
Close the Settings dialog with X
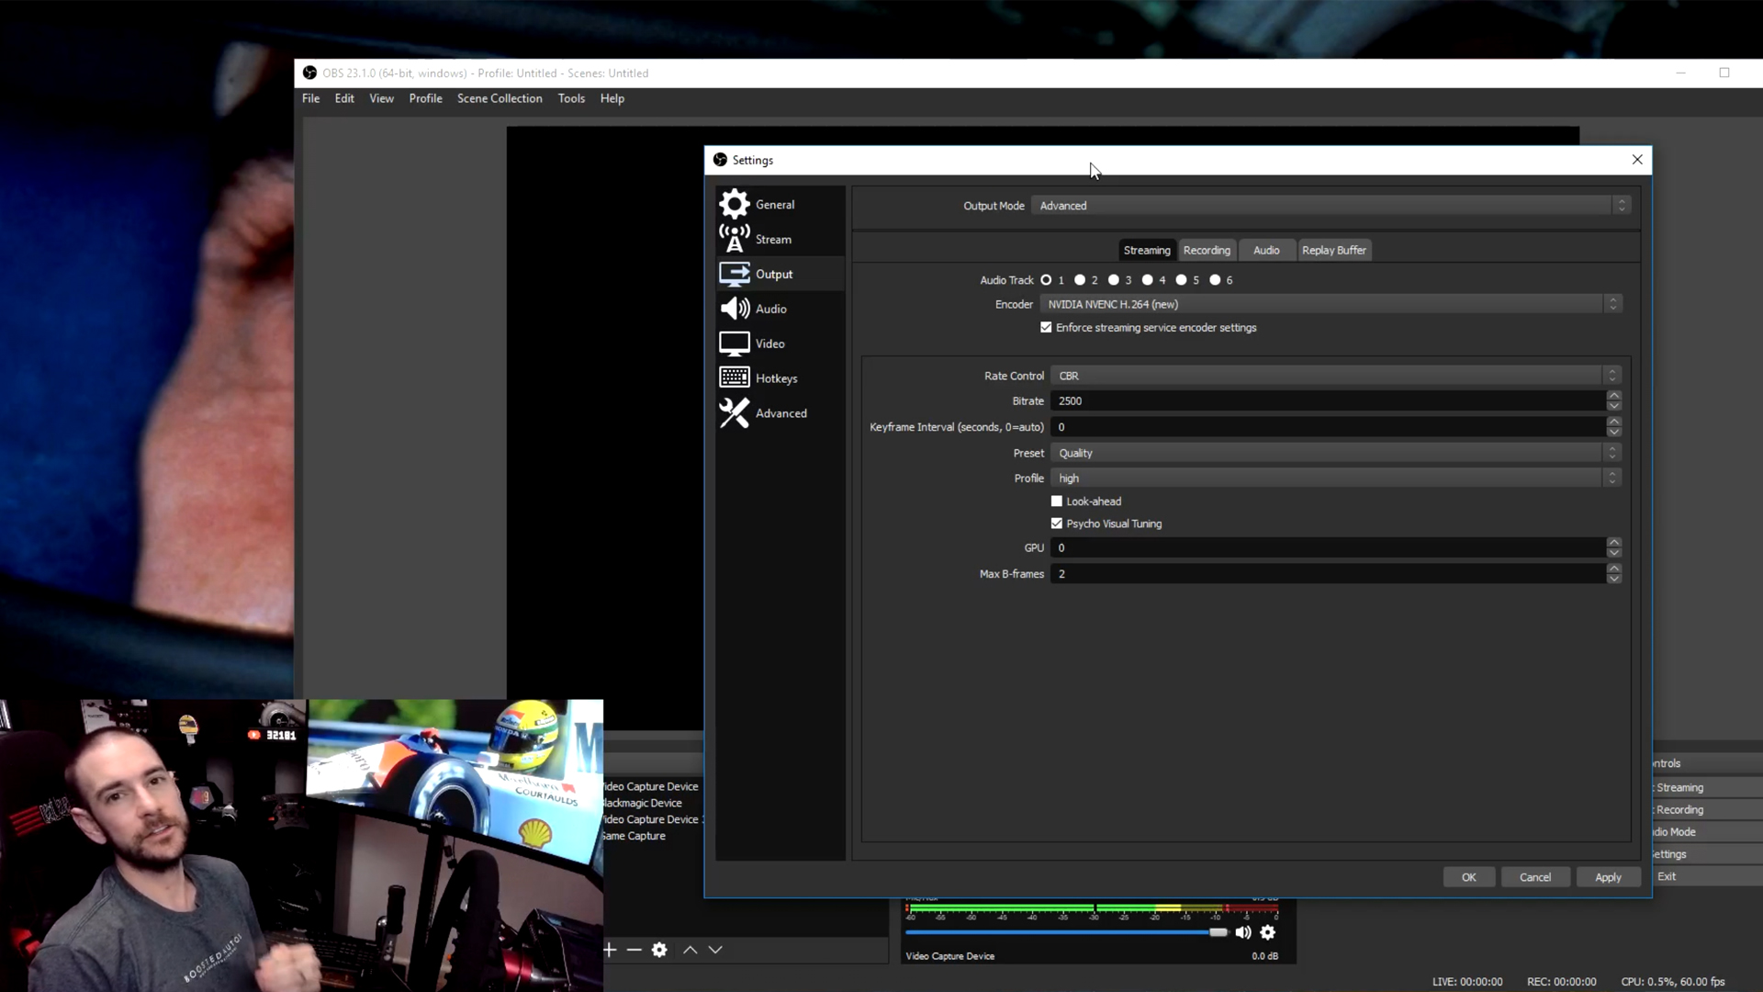click(1637, 160)
